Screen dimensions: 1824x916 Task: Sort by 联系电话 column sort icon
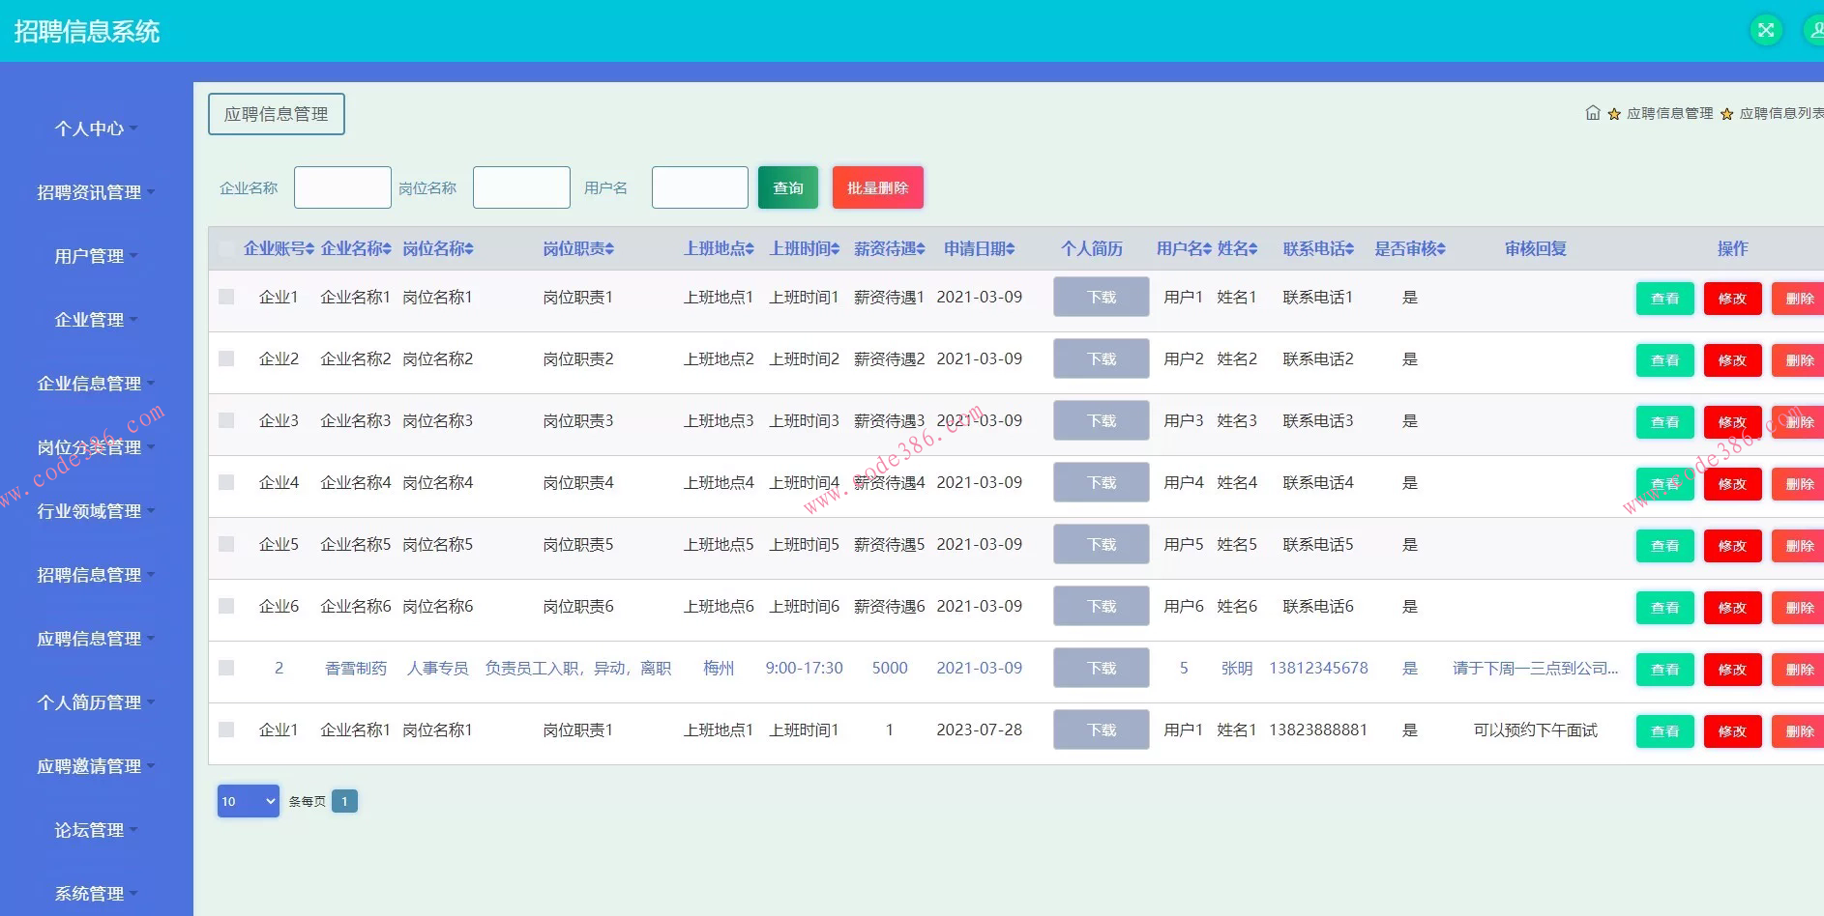[1349, 249]
